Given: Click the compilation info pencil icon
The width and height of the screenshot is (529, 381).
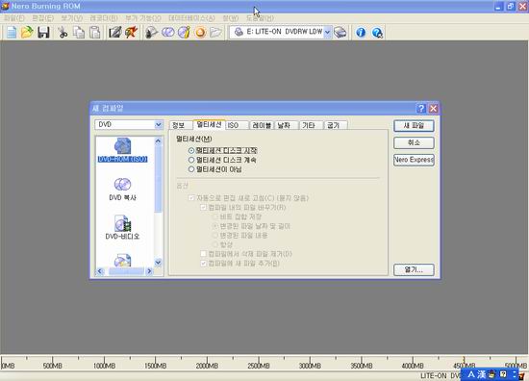Looking at the screenshot, I should 114,33.
